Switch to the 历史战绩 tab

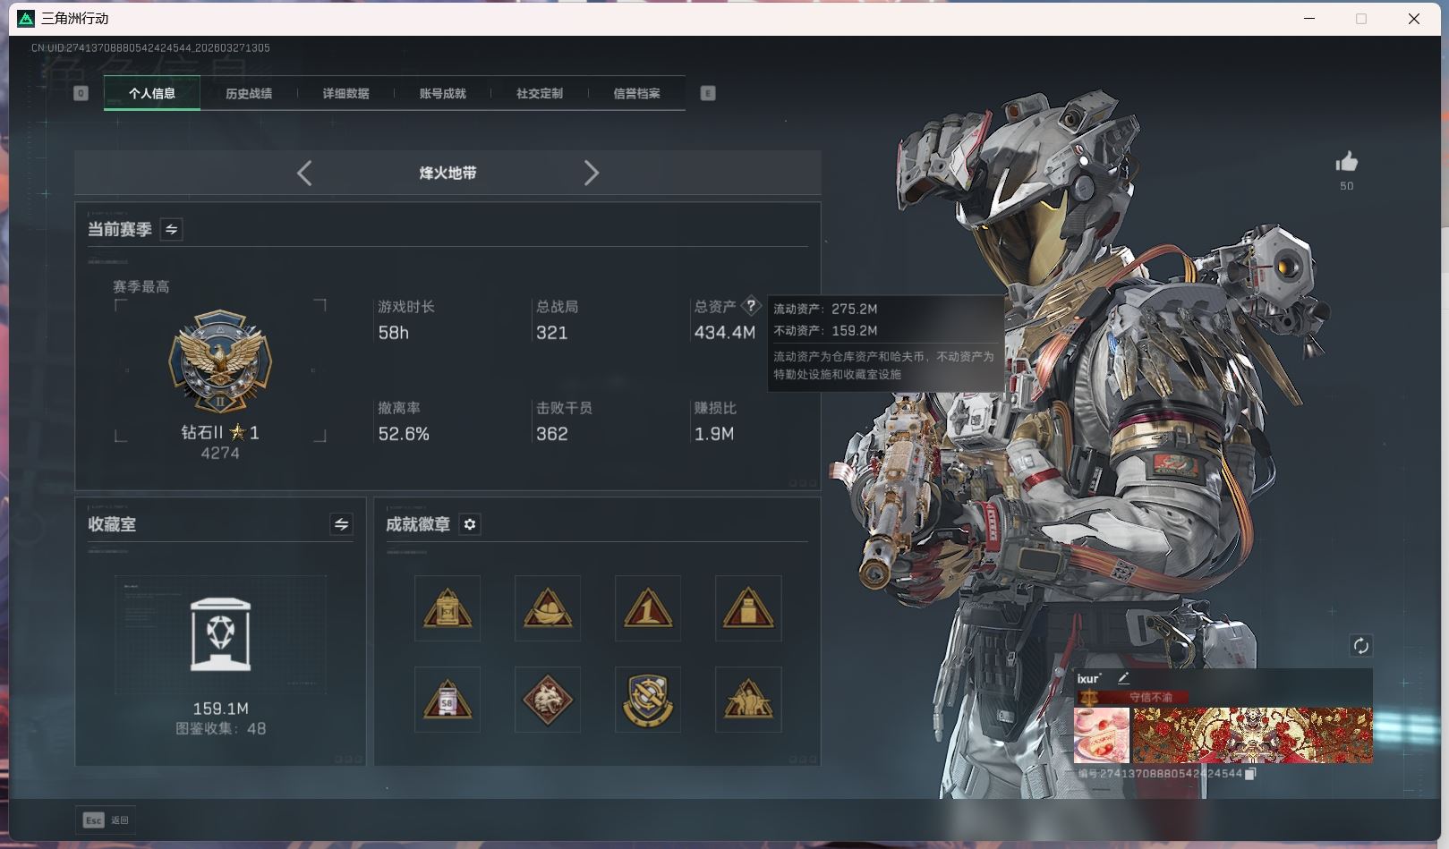tap(249, 93)
